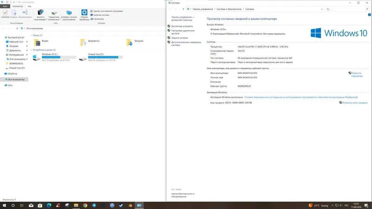
Task: Open Документы folder in Explorer
Action: [x=90, y=42]
